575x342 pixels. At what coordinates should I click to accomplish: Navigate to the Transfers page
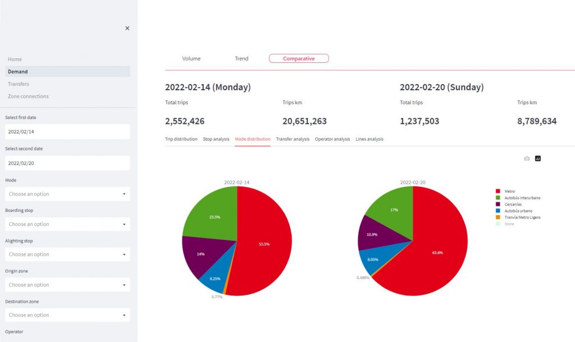pos(19,84)
